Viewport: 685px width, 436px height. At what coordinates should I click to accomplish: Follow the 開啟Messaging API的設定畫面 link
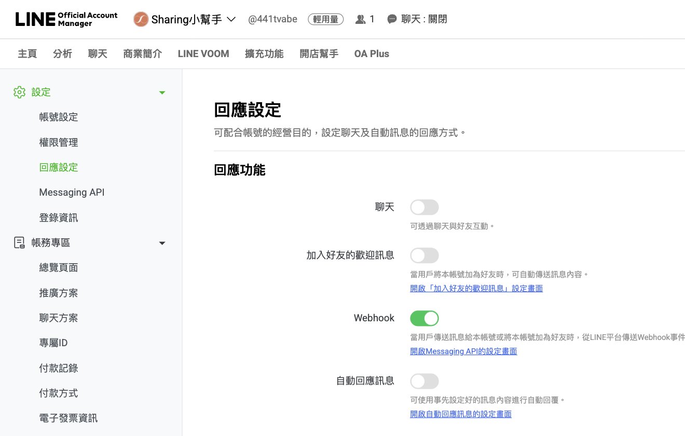(463, 351)
